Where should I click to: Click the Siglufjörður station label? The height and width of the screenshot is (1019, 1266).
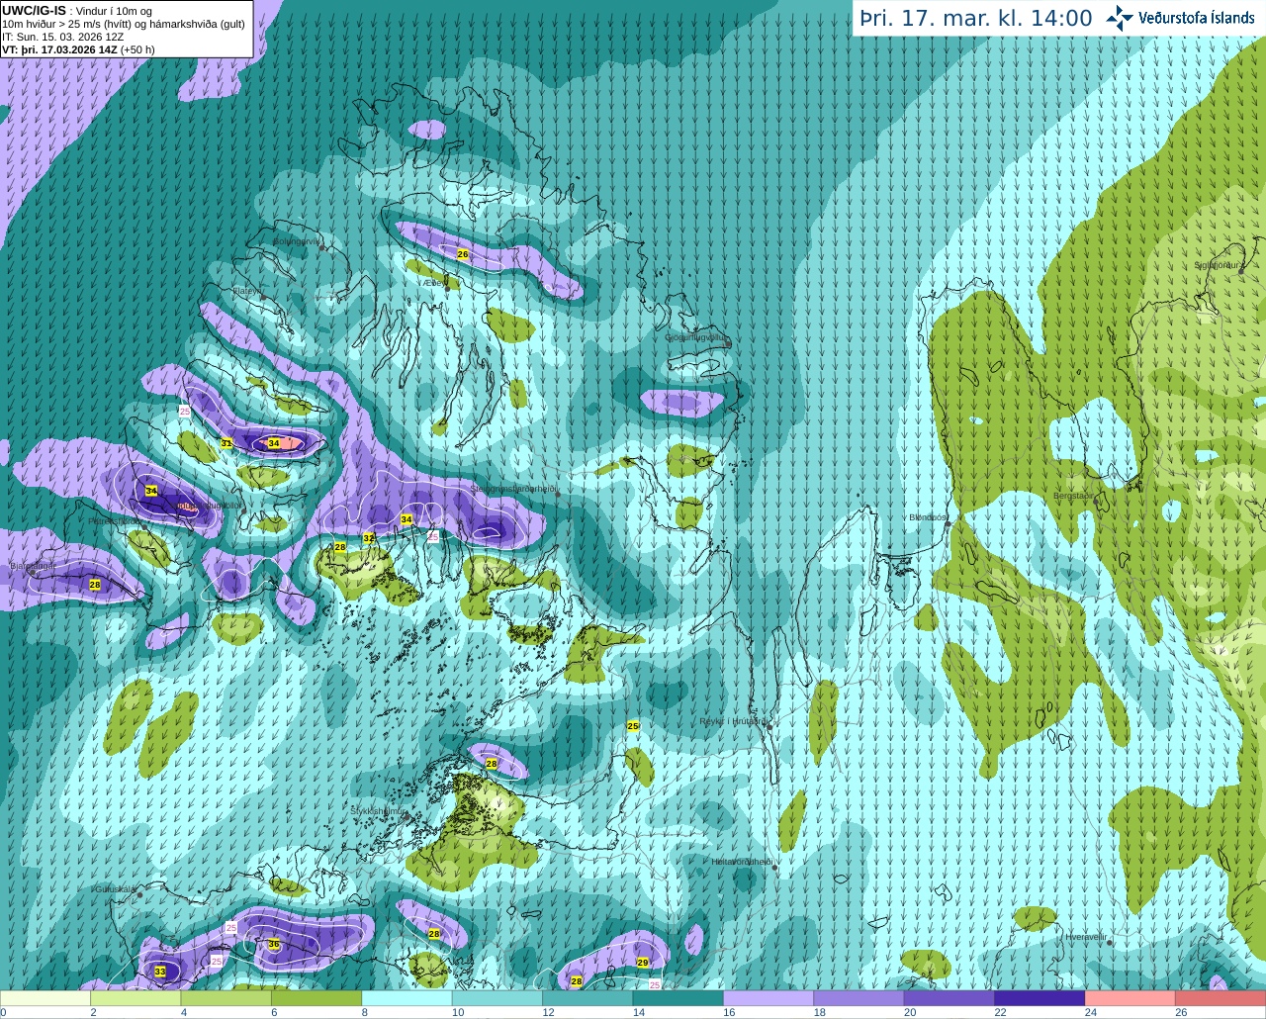[x=1219, y=265]
